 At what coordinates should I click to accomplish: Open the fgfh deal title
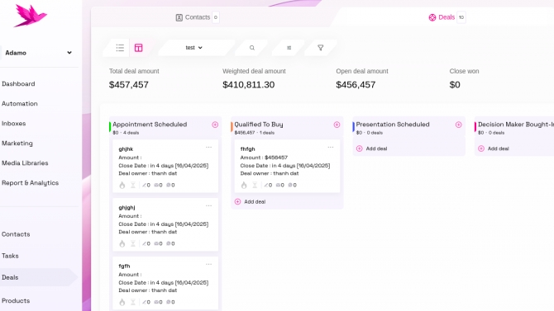pyautogui.click(x=124, y=266)
